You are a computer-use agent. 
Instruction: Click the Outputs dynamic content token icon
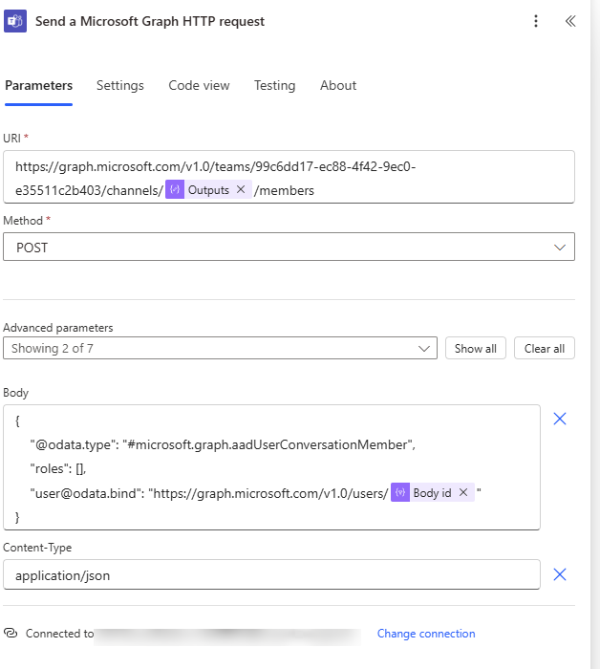pyautogui.click(x=175, y=190)
